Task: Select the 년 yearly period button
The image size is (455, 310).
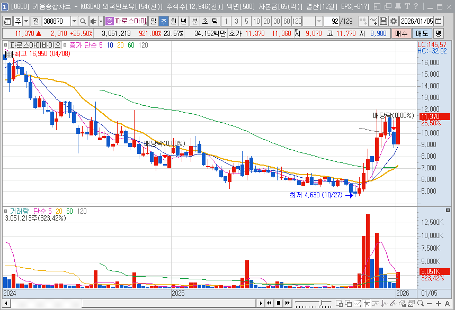Action: 183,21
